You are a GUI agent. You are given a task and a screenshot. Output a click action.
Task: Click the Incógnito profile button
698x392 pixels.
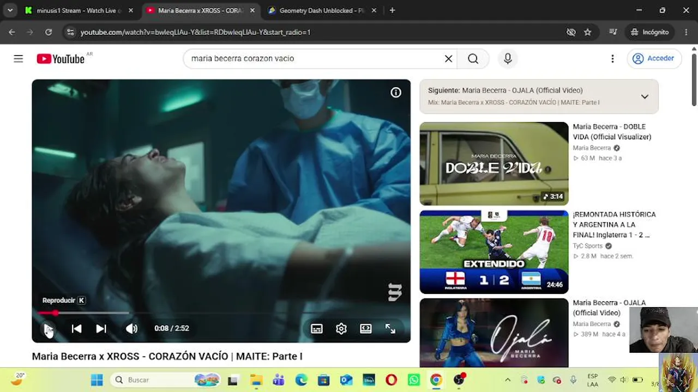(x=649, y=32)
